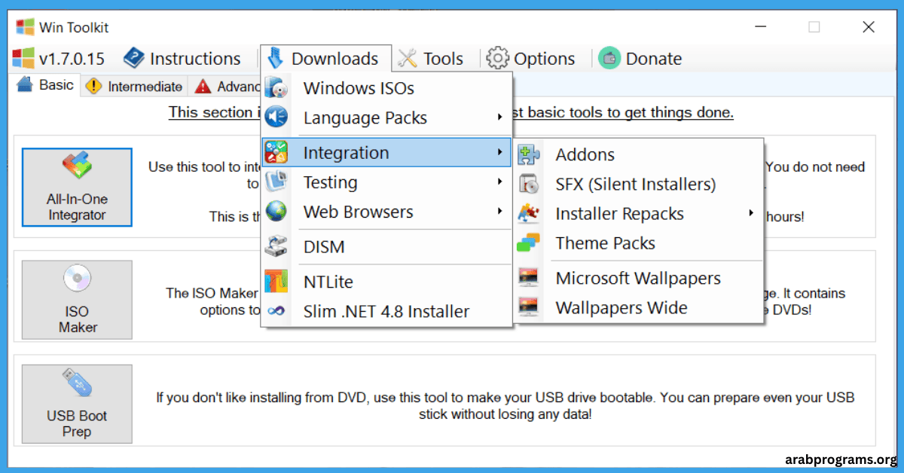Switch to the Basic tab
904x473 pixels.
pyautogui.click(x=46, y=84)
